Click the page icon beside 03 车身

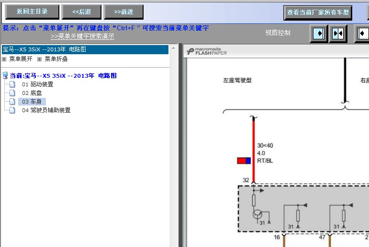[x=12, y=102]
